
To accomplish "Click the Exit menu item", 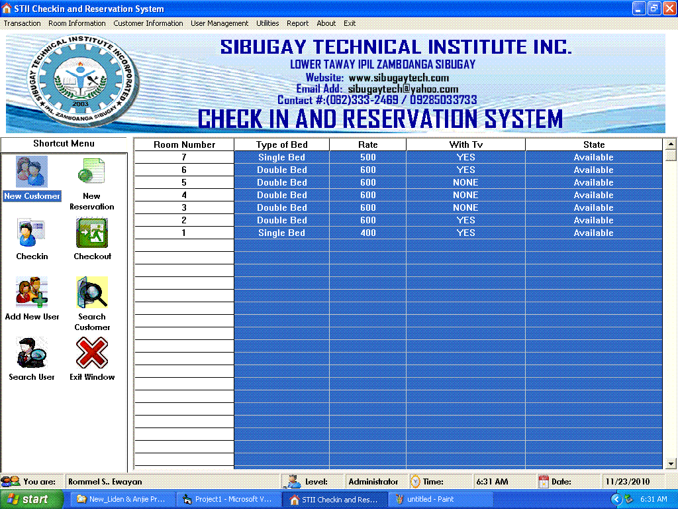I will pos(350,23).
